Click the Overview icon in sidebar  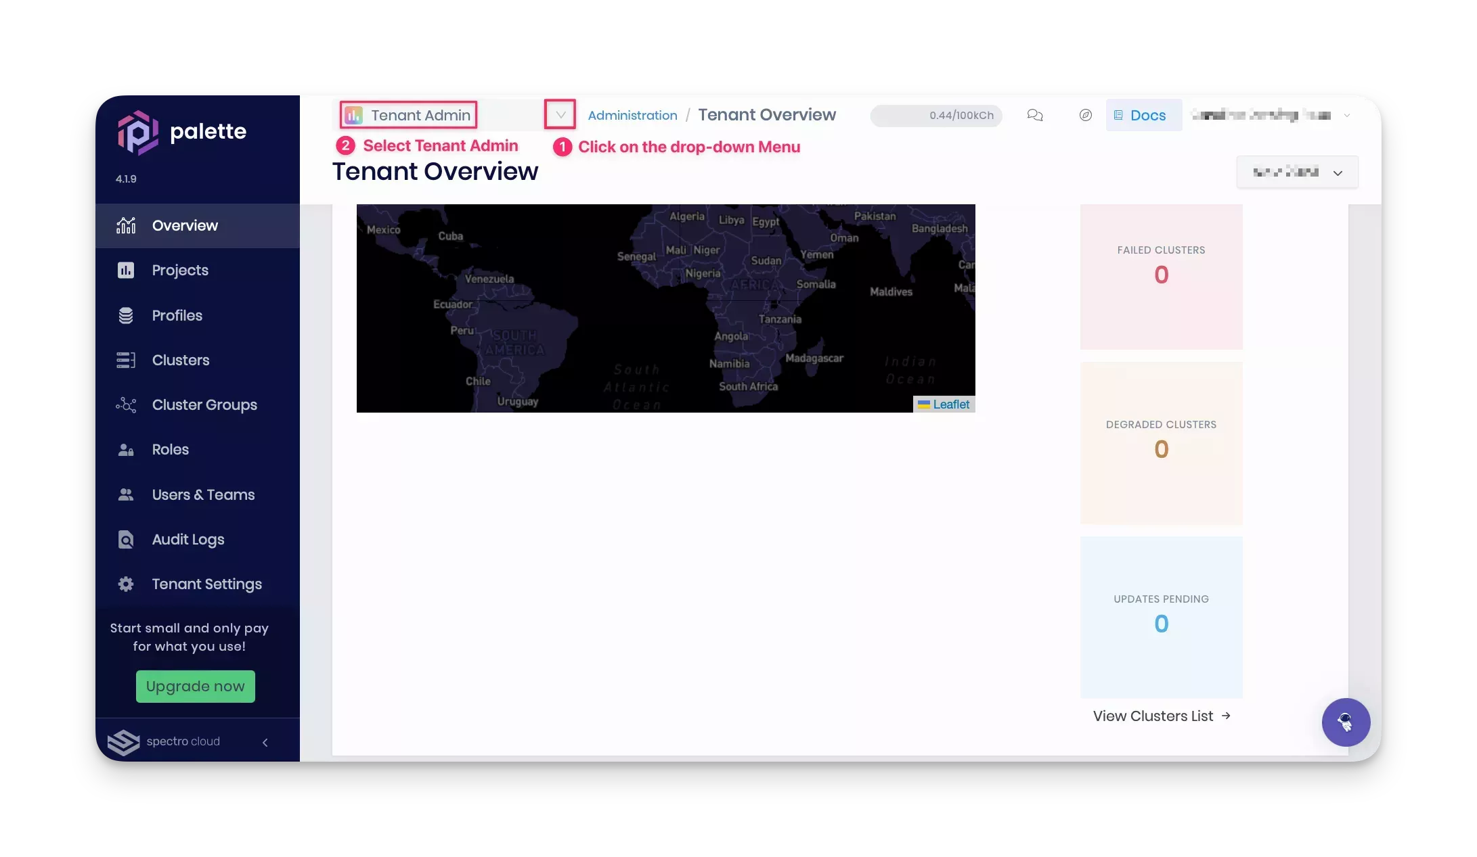[125, 225]
